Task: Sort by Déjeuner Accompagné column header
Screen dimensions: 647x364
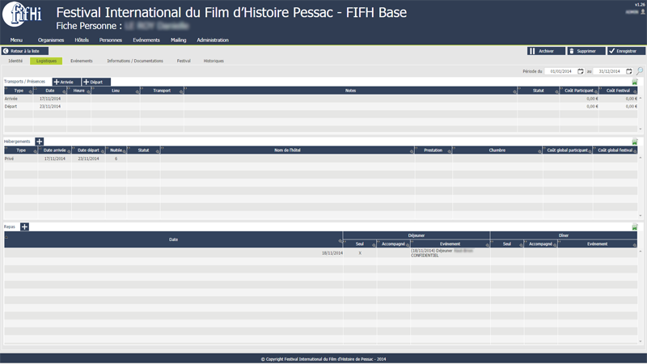Action: coord(393,244)
